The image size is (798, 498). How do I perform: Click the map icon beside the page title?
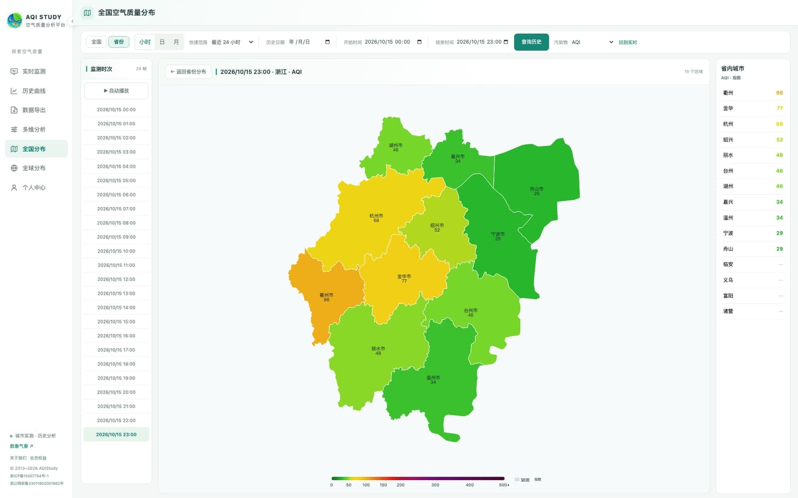click(87, 12)
